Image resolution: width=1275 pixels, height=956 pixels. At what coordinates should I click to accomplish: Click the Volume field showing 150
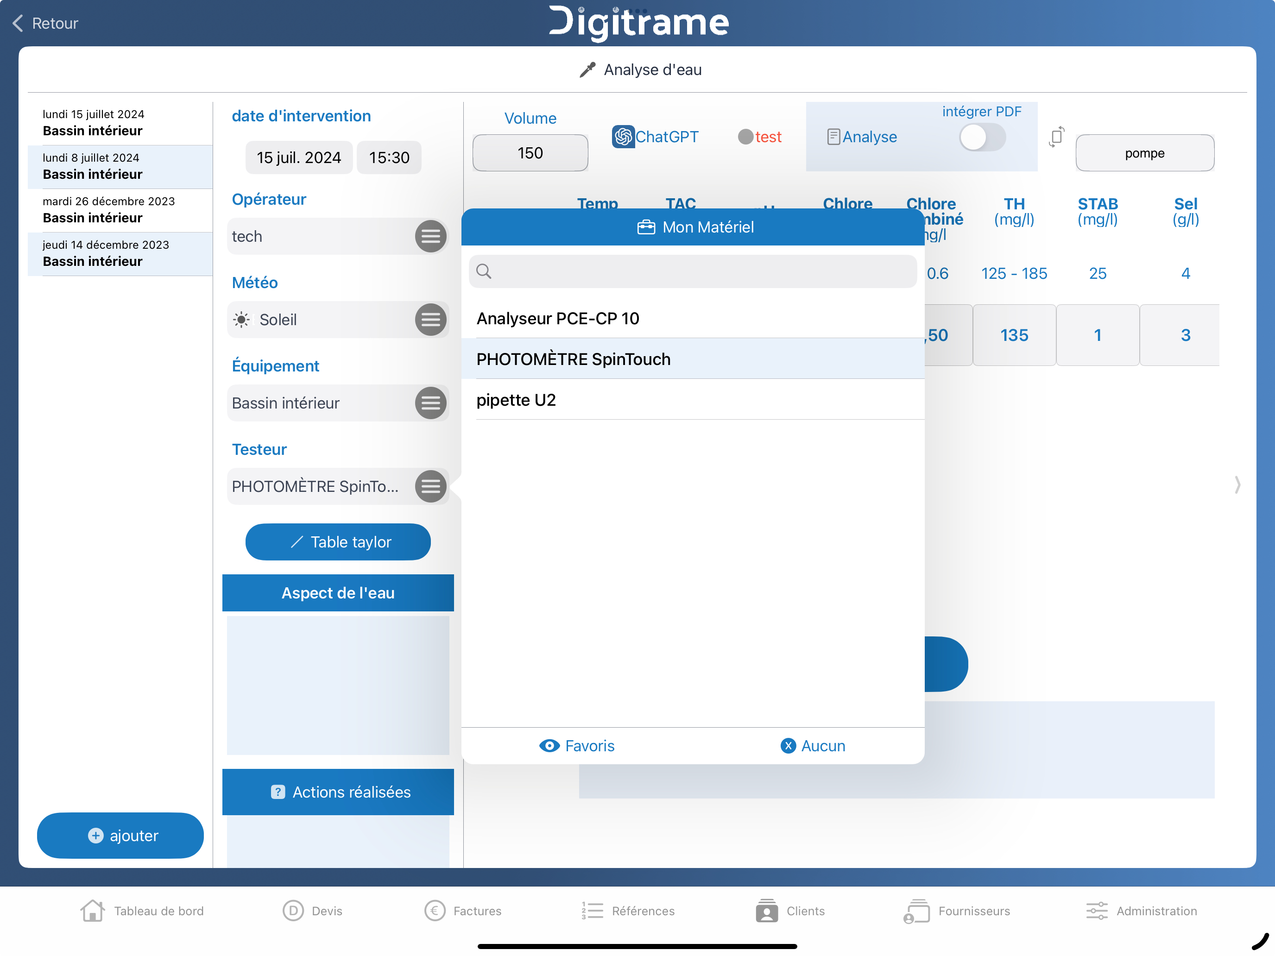[530, 153]
